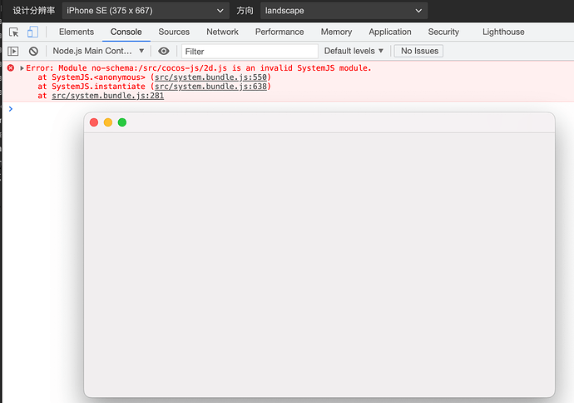574x403 pixels.
Task: Minimize the empty window with yellow button
Action: point(108,122)
